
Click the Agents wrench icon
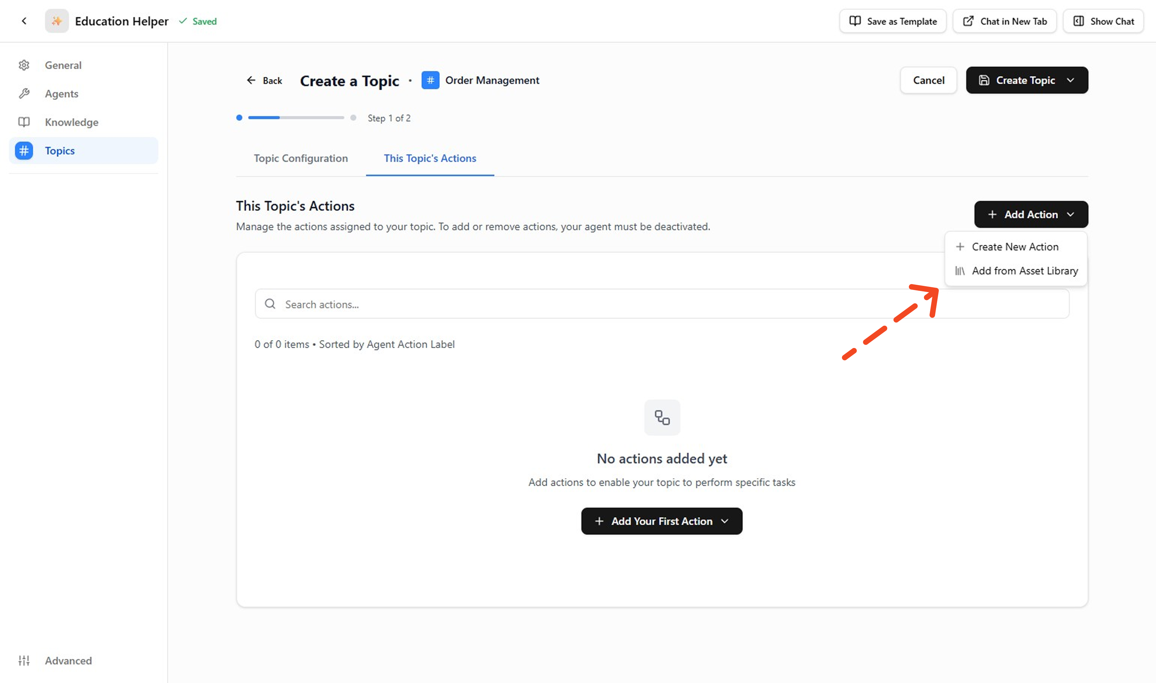click(24, 94)
